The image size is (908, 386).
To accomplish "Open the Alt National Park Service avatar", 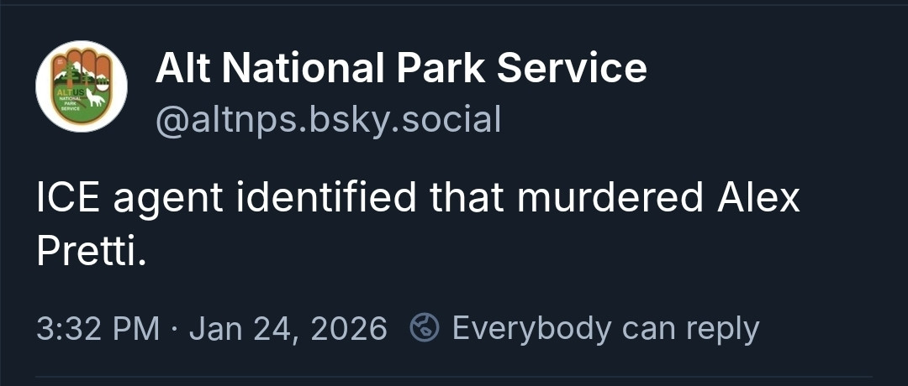I will click(x=82, y=86).
